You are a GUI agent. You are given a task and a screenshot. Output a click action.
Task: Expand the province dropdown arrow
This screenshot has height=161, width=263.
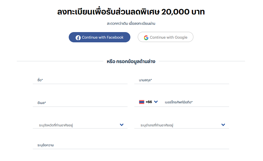click(122, 125)
